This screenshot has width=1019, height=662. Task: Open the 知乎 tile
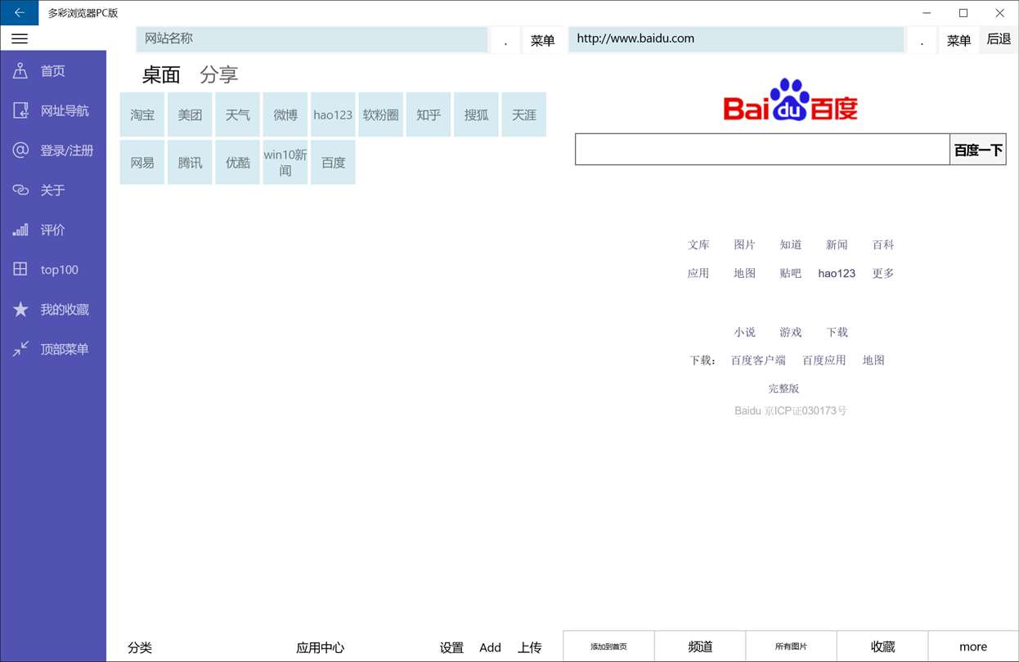(429, 114)
